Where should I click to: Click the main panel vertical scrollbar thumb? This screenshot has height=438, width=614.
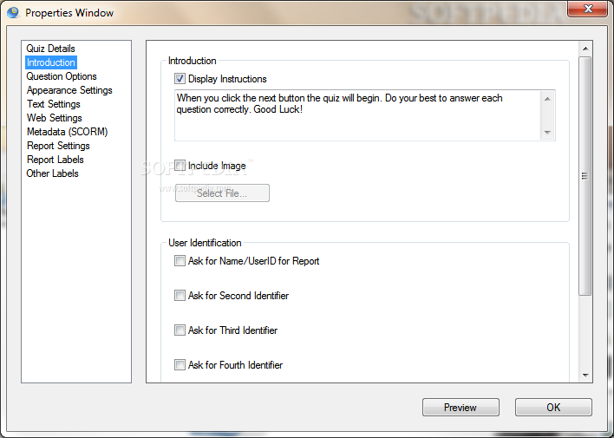click(x=585, y=176)
